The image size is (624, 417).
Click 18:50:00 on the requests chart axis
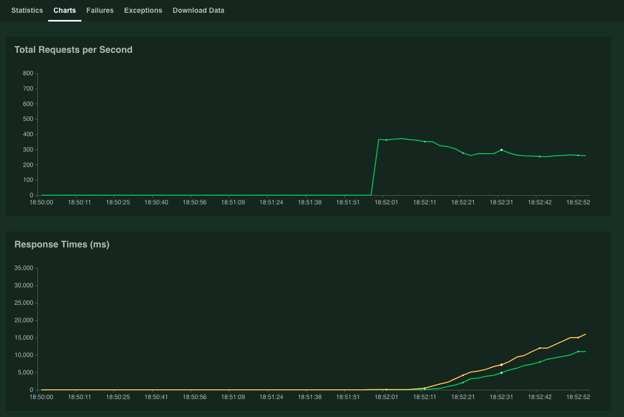point(41,202)
